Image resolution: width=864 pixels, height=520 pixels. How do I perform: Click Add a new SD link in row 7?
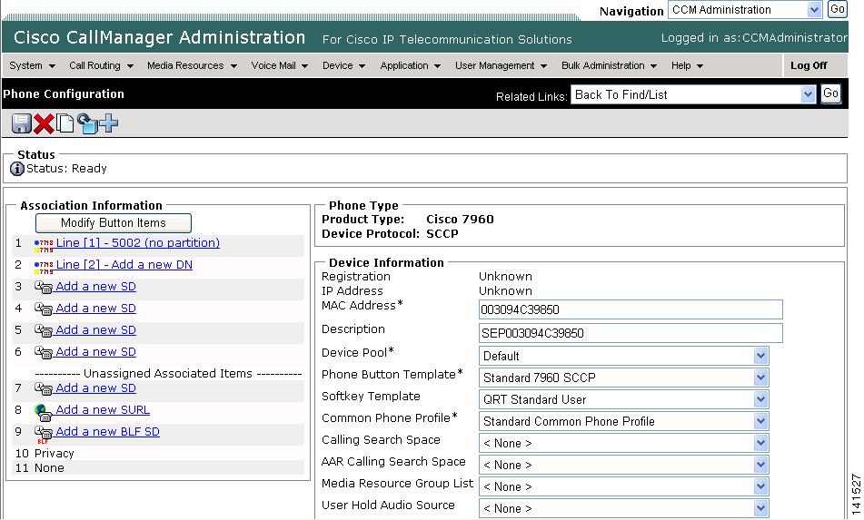(96, 388)
